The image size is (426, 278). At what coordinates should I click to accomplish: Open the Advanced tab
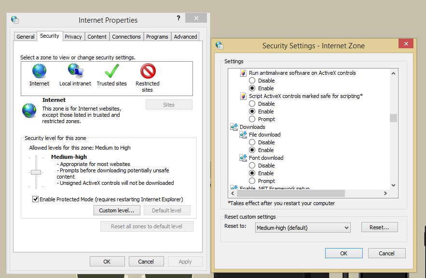pos(185,37)
